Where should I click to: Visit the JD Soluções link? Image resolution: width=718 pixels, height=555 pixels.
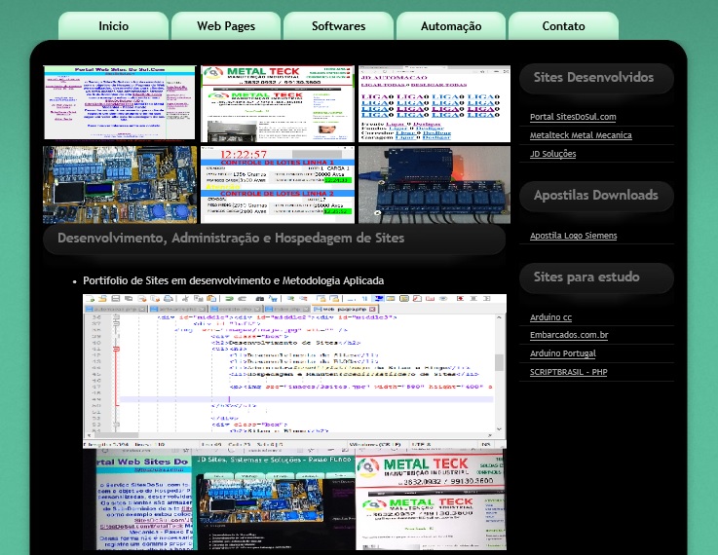coord(552,154)
